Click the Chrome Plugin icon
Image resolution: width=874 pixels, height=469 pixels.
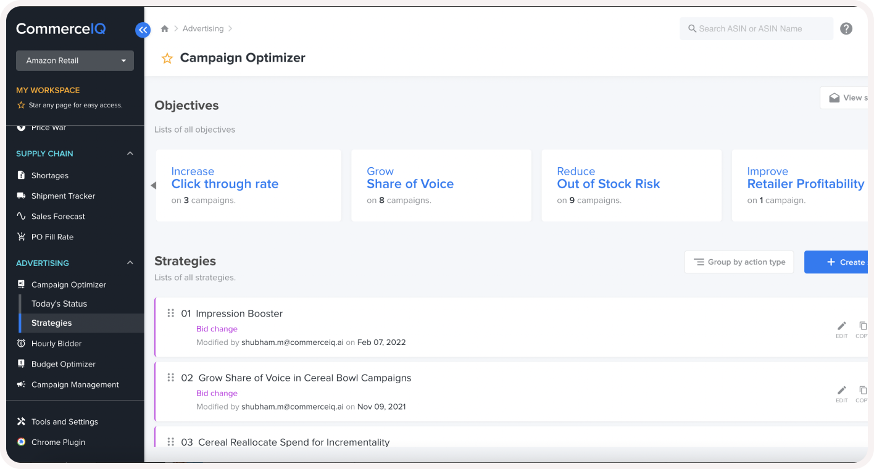(21, 442)
